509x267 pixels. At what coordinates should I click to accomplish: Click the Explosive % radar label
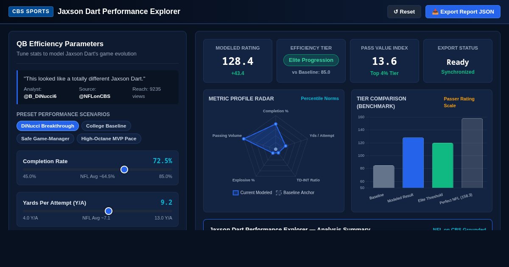(243, 180)
